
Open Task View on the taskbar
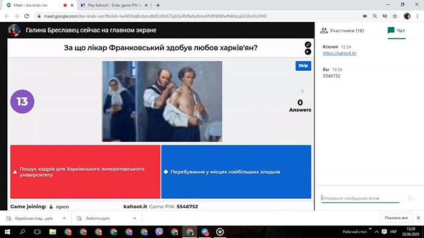pyautogui.click(x=37, y=232)
